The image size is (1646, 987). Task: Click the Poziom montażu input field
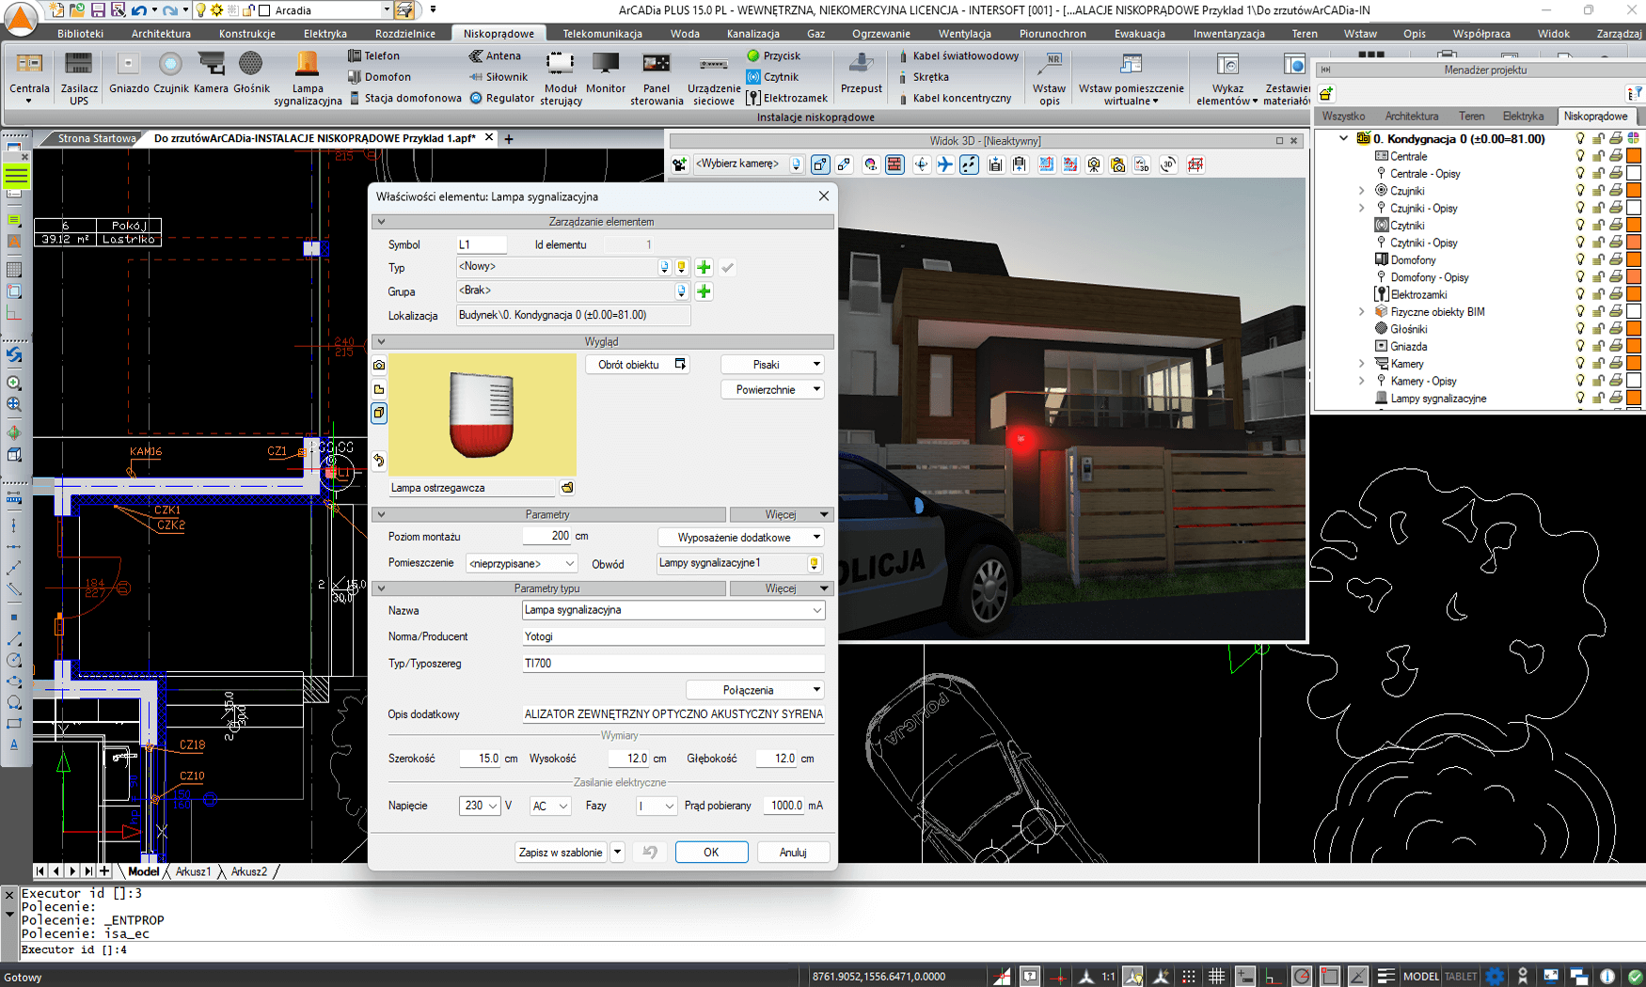[547, 536]
